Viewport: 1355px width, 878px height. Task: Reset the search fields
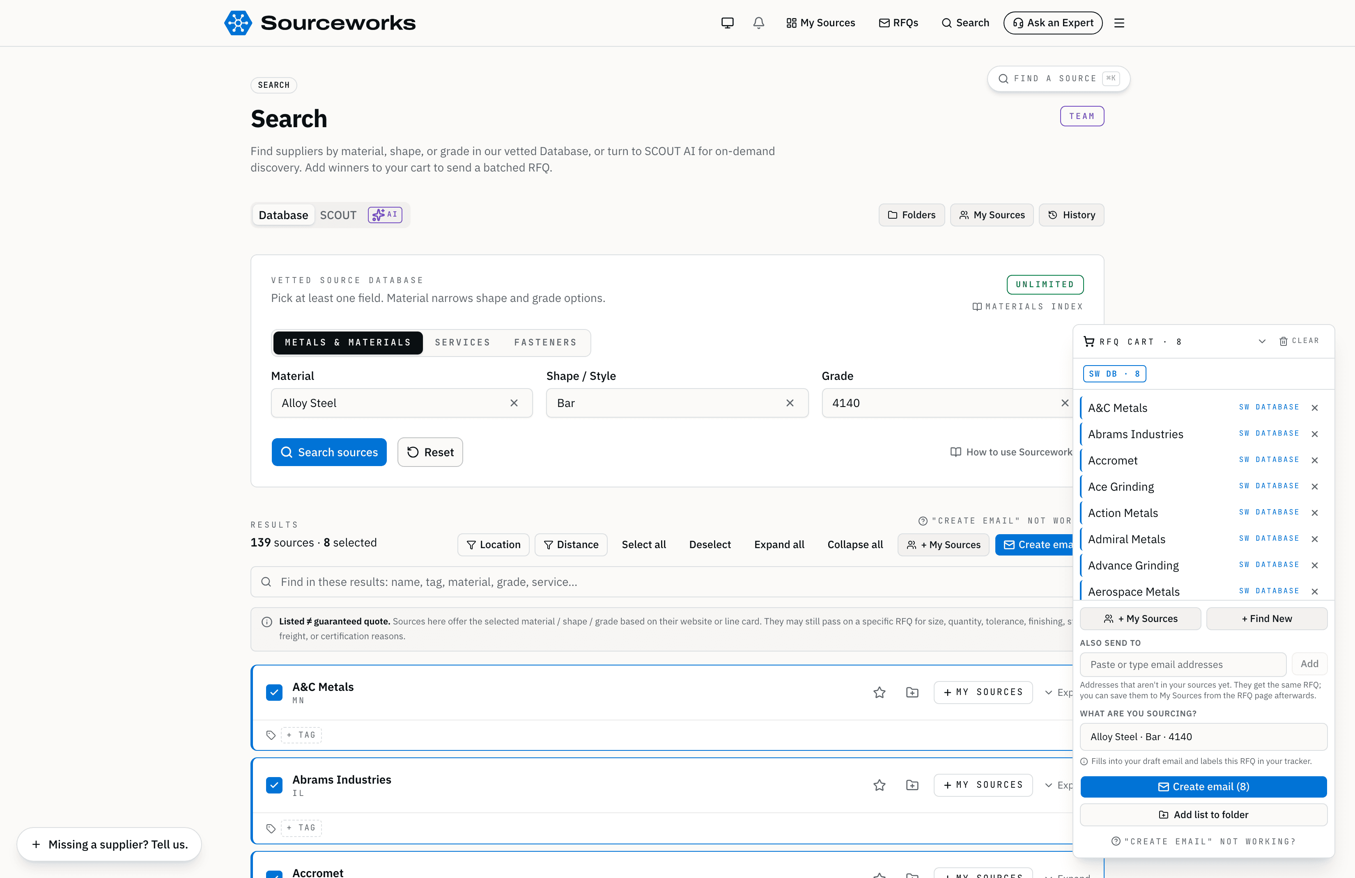pos(430,453)
